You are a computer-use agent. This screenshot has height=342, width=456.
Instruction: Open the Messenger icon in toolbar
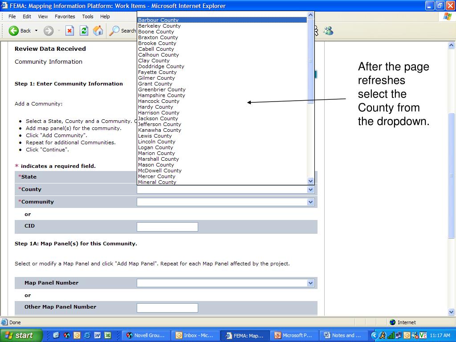pos(328,31)
